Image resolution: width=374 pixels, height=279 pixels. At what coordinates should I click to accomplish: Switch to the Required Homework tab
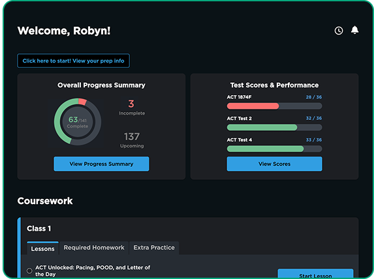pos(94,248)
